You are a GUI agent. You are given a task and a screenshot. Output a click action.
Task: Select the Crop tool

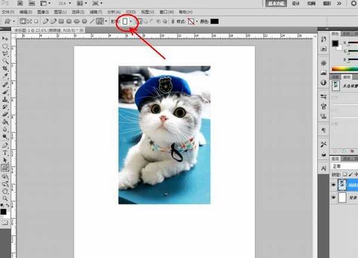5,69
